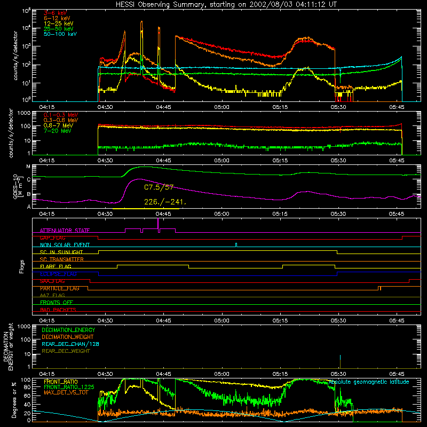The image size is (427, 427).
Task: Click the AAZ_FLAG label
Action: click(52, 296)
